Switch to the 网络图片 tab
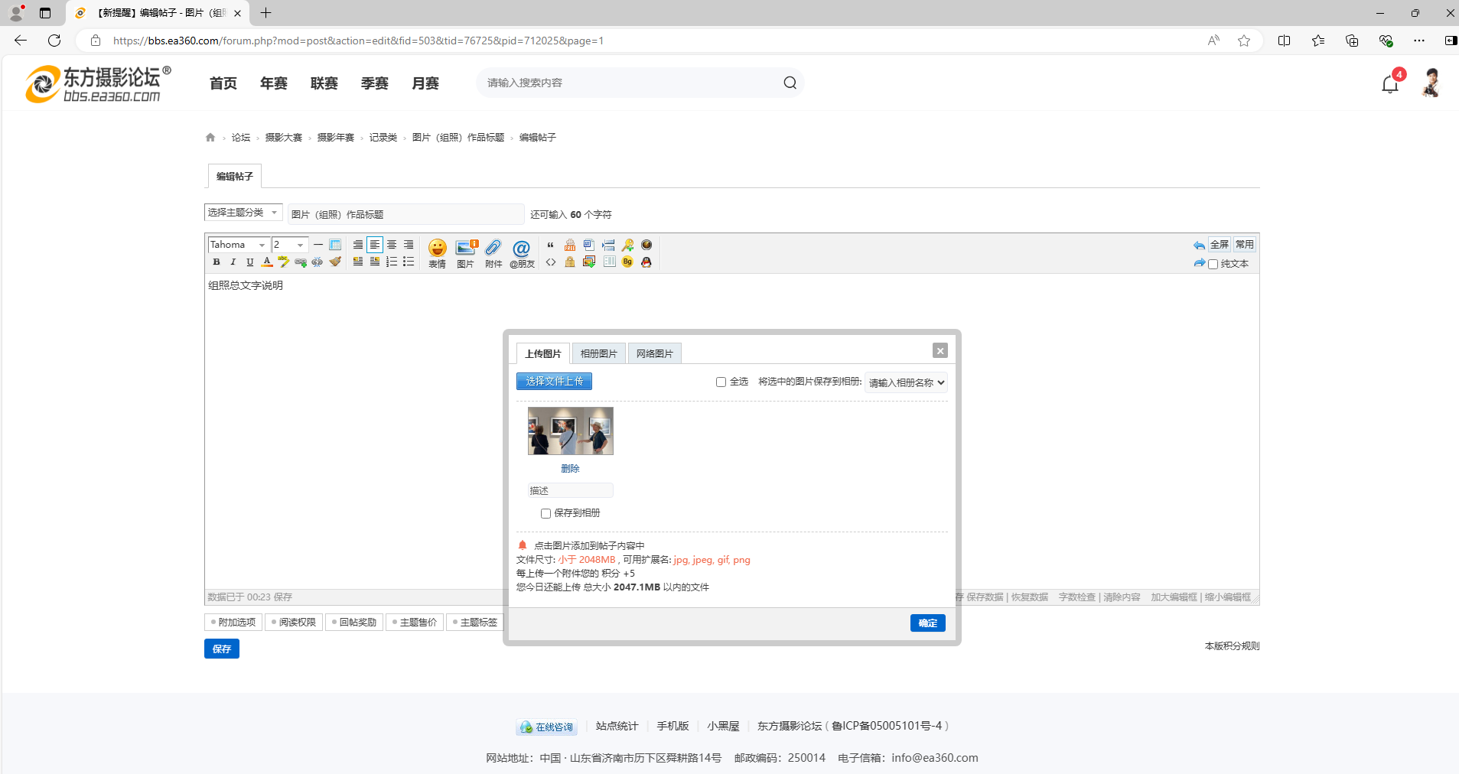The height and width of the screenshot is (774, 1459). point(654,353)
